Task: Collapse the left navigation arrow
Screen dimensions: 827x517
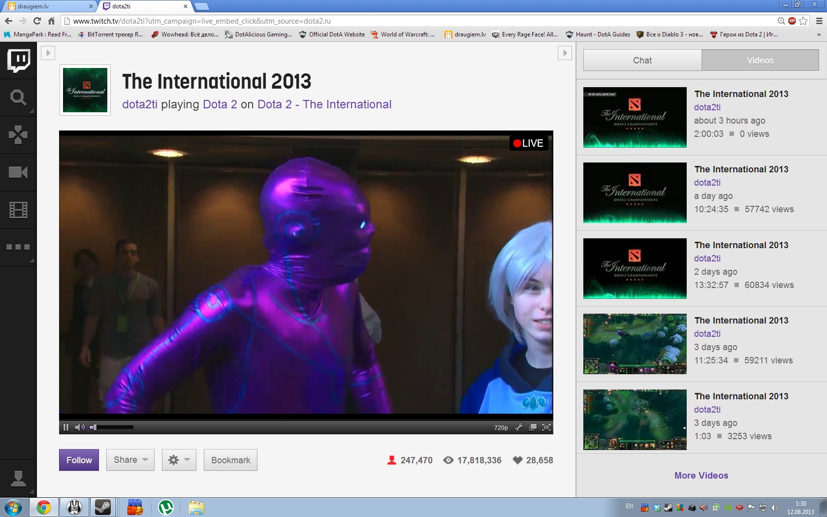Action: pos(48,53)
